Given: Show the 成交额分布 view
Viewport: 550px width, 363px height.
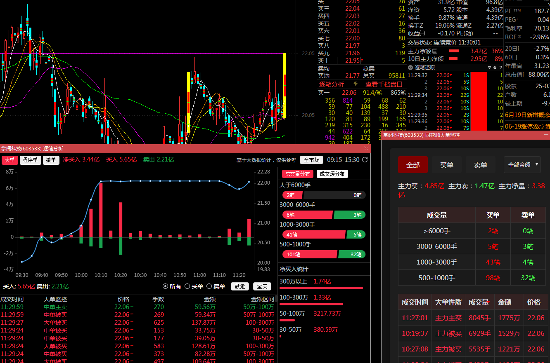Looking at the screenshot, I should (x=332, y=174).
